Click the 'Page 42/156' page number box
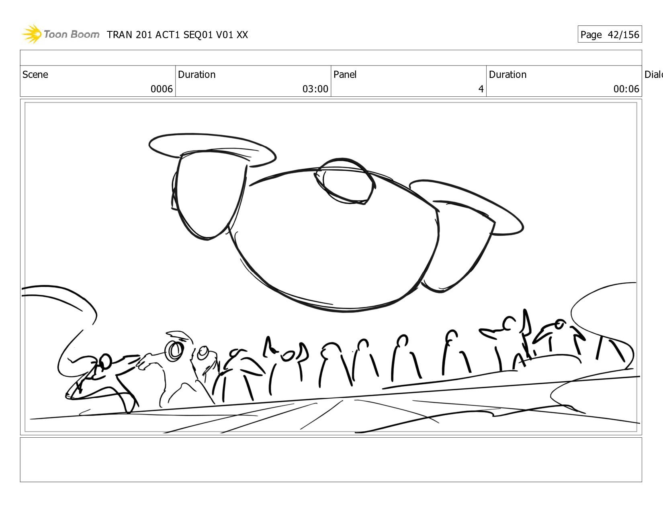663x512 pixels. 610,34
